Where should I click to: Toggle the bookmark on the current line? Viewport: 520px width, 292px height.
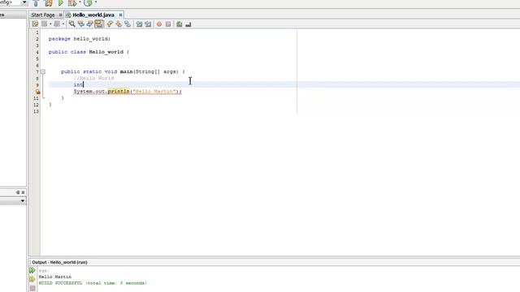click(x=128, y=24)
